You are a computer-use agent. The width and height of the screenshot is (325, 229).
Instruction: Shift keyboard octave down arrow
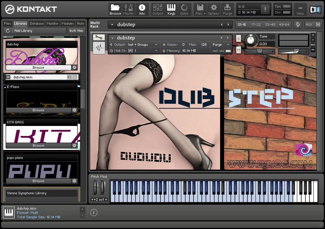coord(92,199)
